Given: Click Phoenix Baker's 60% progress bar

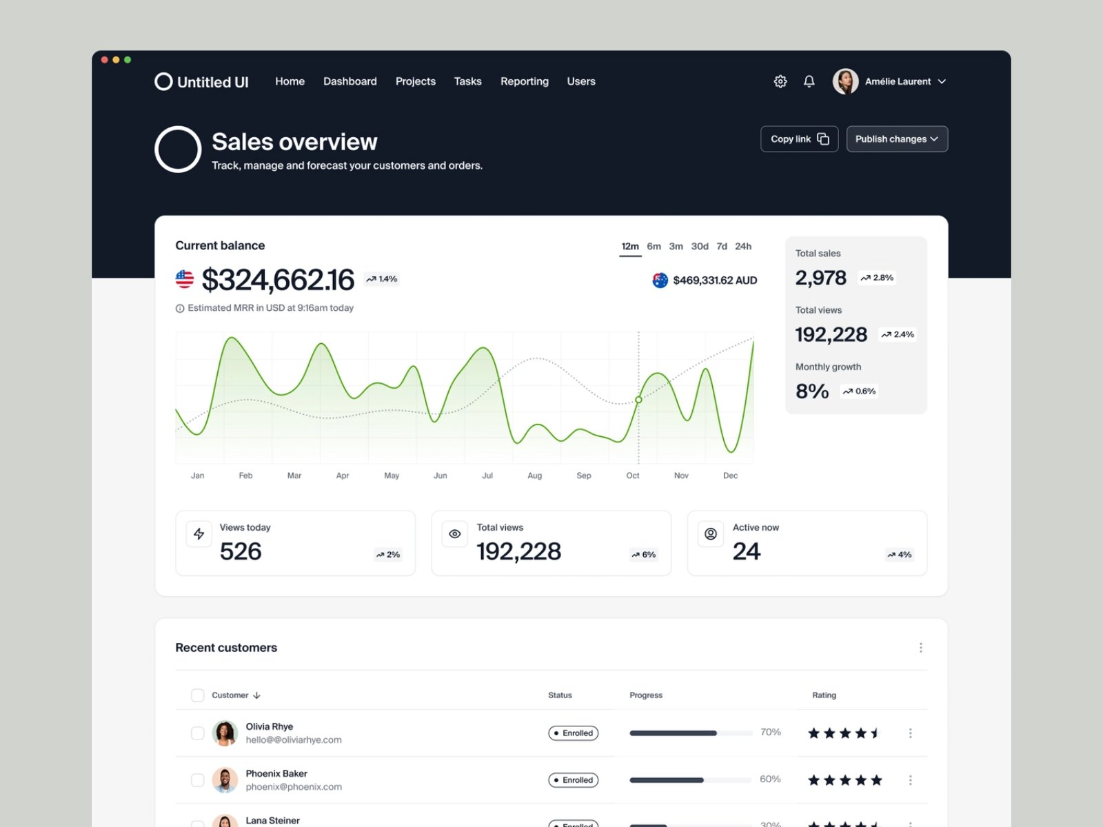Looking at the screenshot, I should [691, 780].
